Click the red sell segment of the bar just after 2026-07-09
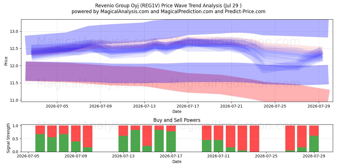 tap(88, 137)
